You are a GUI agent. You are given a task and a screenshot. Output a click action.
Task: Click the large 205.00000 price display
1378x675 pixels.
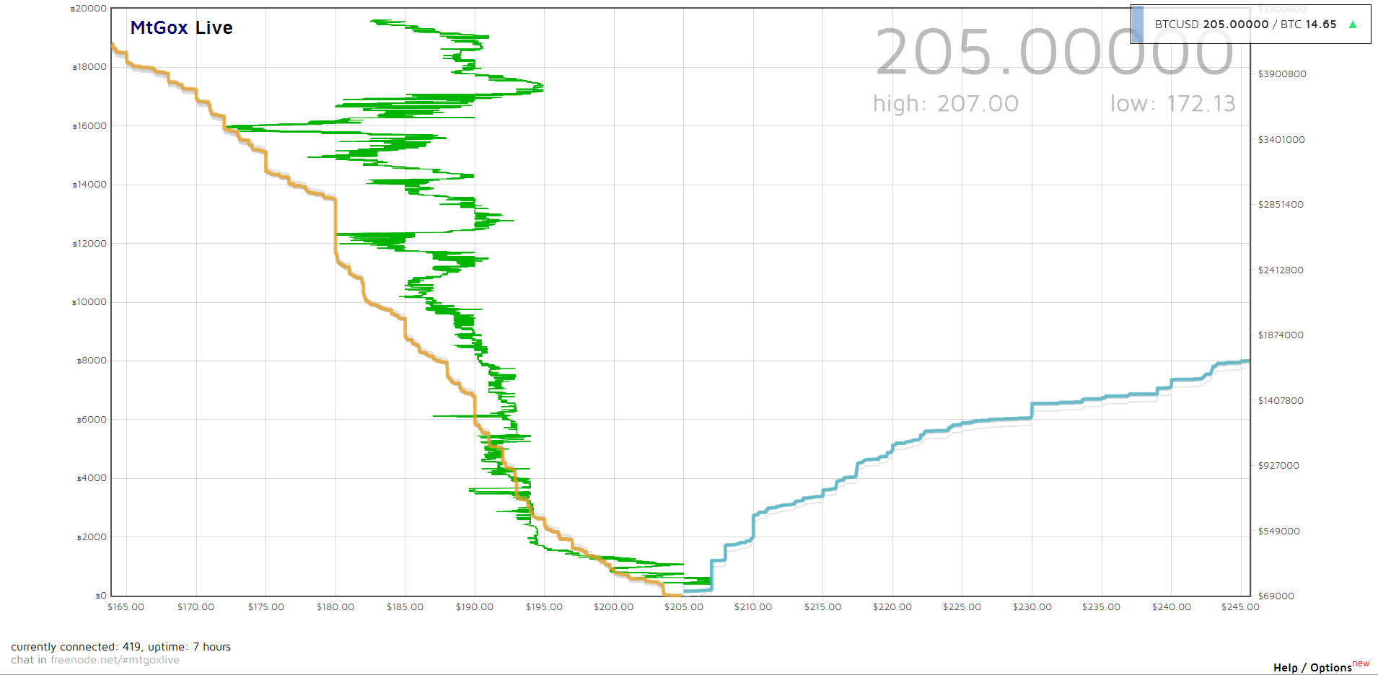(1054, 52)
